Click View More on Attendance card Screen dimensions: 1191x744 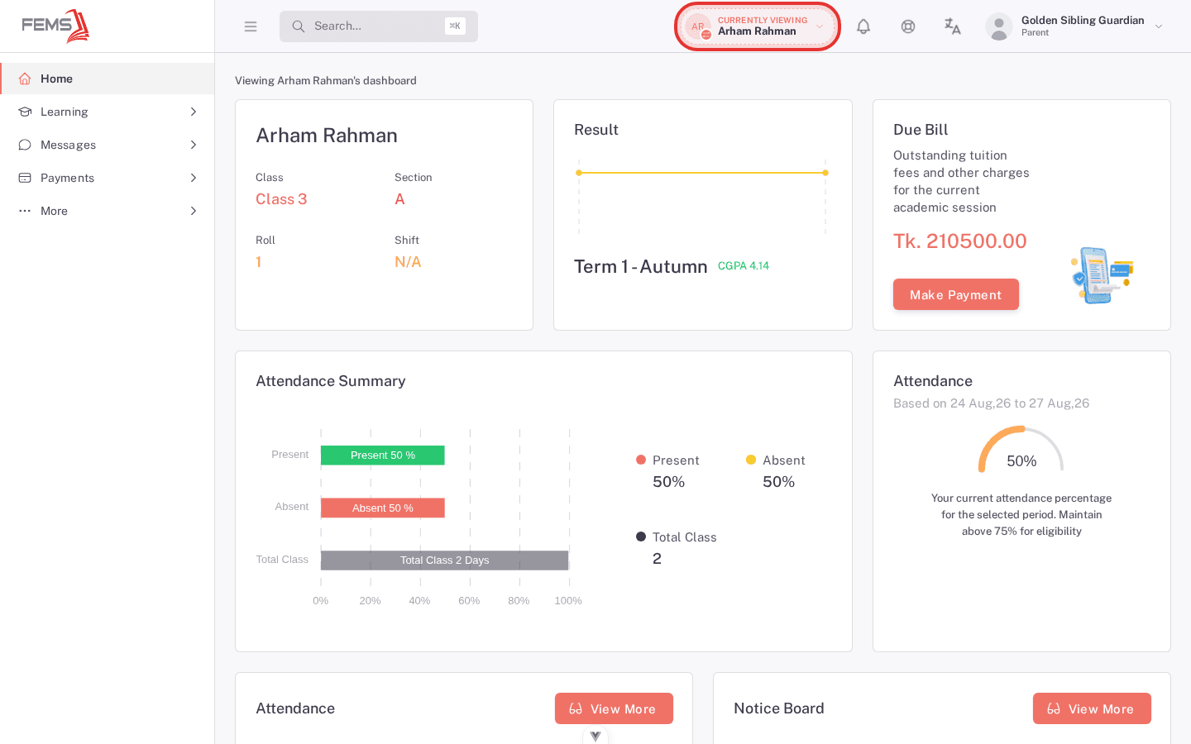[x=614, y=708]
